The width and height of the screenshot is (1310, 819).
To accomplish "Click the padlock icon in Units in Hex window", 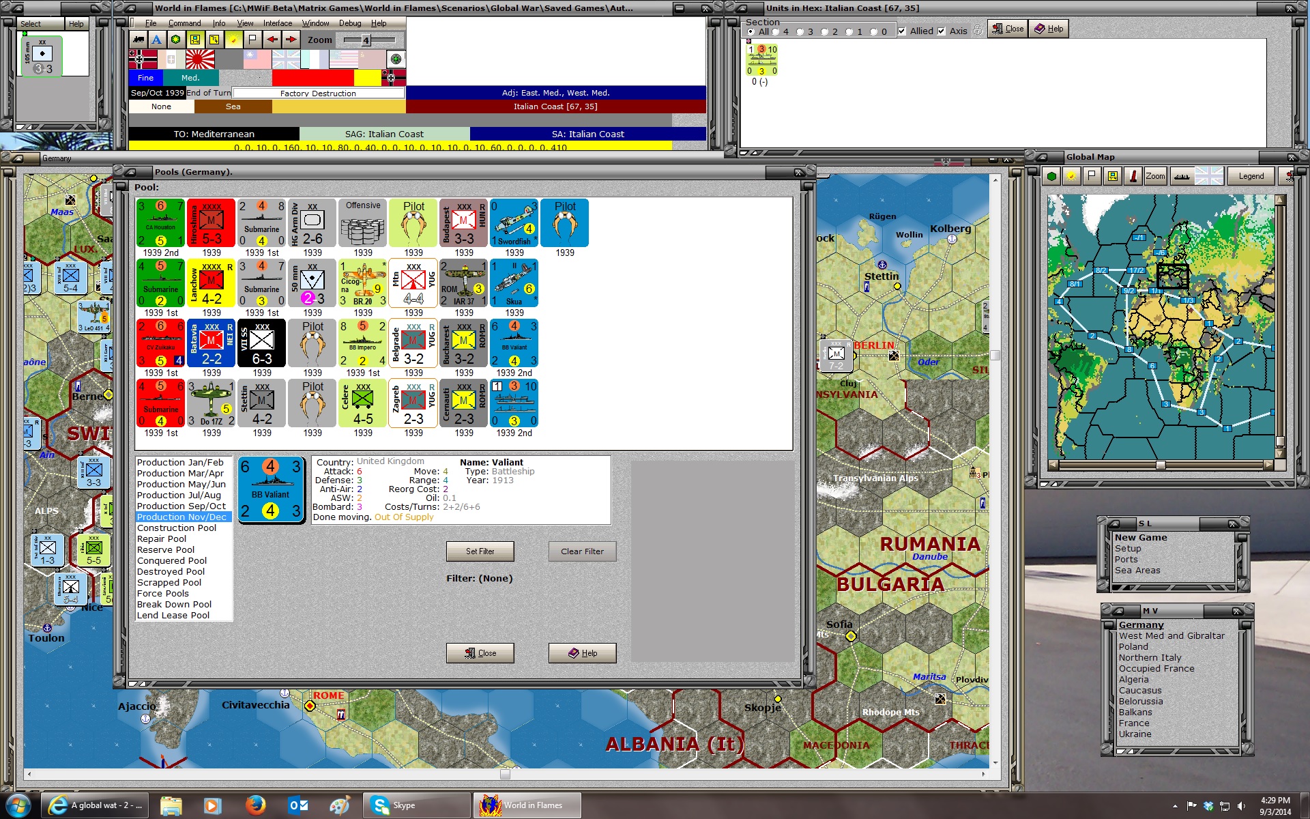I will click(x=978, y=30).
